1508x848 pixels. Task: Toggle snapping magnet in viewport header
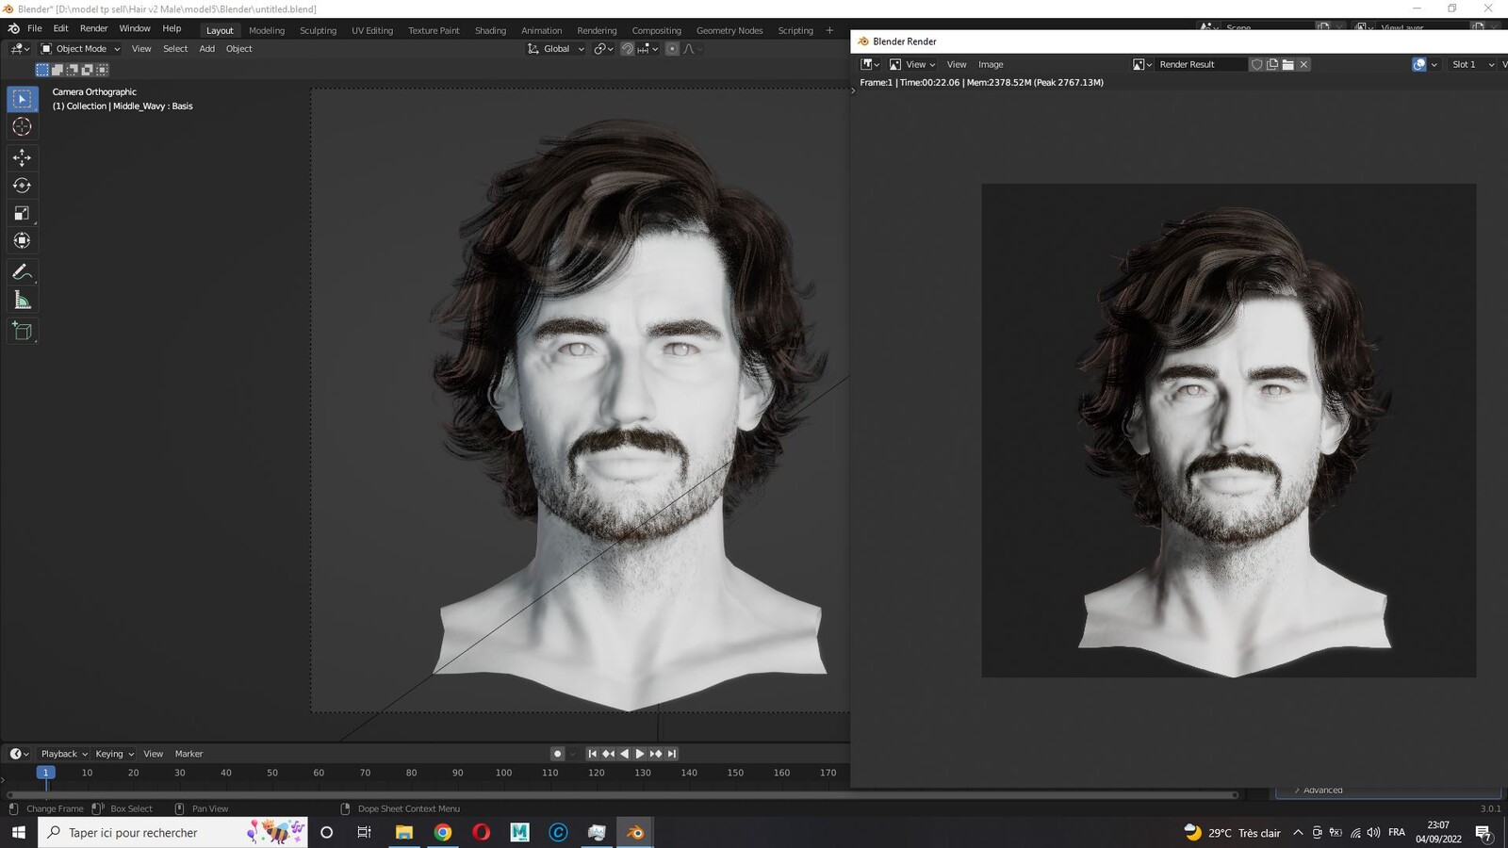click(627, 49)
